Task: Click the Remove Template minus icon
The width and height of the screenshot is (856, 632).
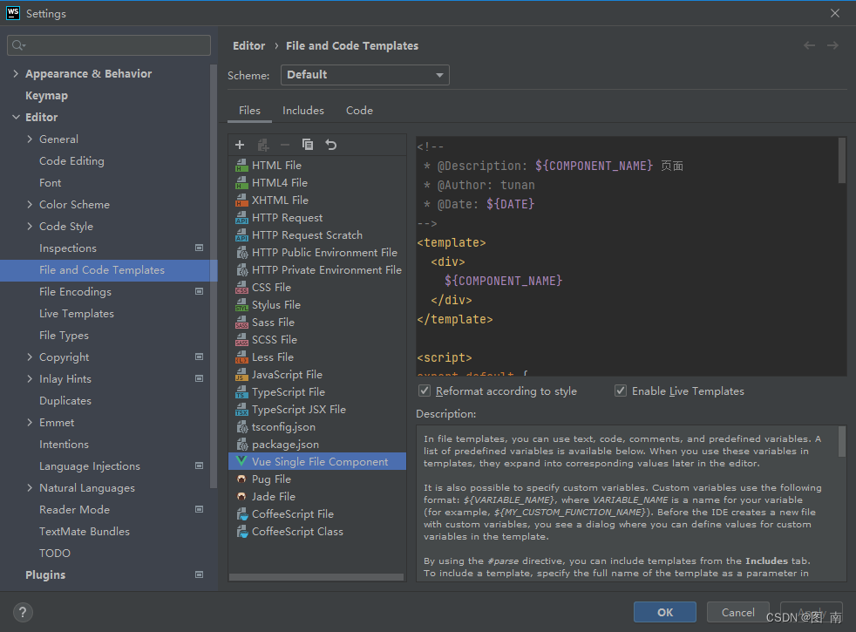Action: pos(285,145)
